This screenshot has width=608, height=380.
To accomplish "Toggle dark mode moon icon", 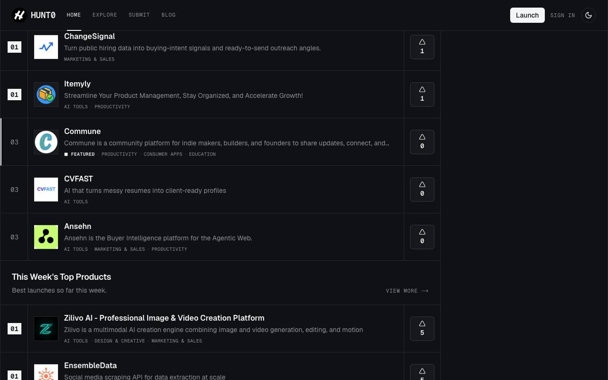I will tap(589, 15).
